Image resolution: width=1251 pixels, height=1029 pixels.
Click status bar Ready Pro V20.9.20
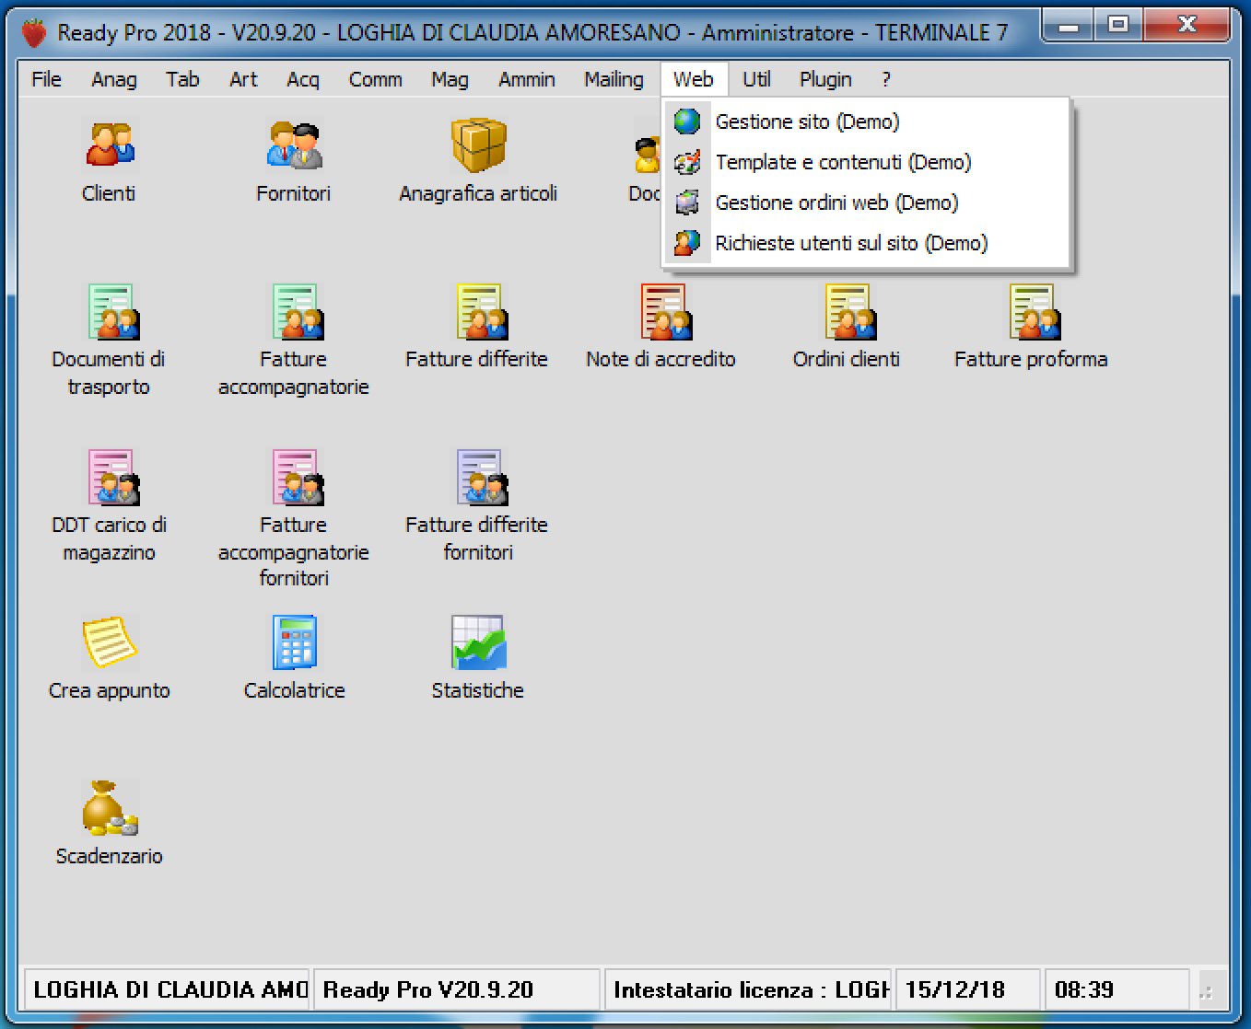click(x=457, y=990)
